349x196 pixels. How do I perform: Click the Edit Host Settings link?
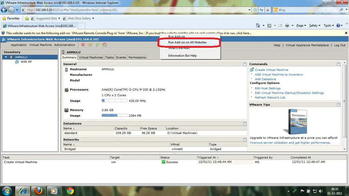(x=268, y=88)
